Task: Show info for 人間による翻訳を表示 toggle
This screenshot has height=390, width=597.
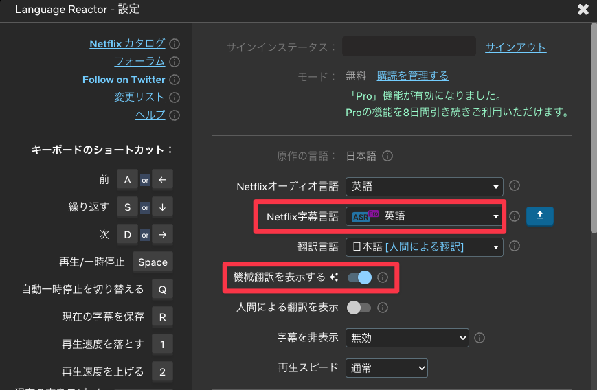Action: [382, 308]
